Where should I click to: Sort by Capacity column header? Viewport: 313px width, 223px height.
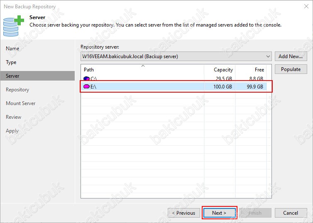[x=220, y=70]
